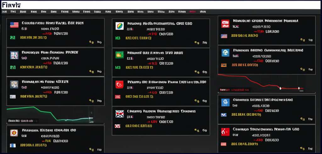Viewport: 322px width, 154px height.
Task: Click the Firvlz logo in the top-left corner
Action: 11,5
